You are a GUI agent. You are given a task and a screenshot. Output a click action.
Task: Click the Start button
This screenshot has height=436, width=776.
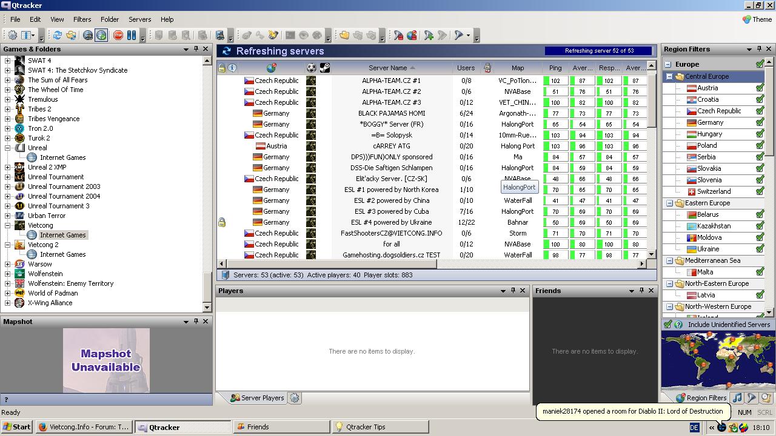coord(16,427)
